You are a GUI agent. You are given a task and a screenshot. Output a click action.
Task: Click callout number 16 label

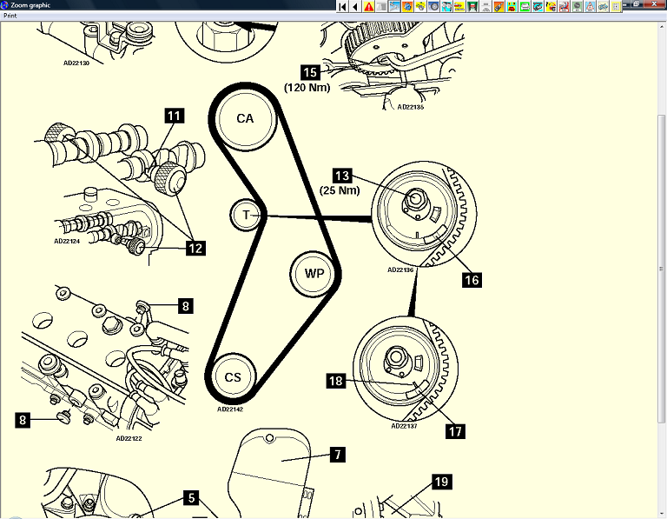472,280
